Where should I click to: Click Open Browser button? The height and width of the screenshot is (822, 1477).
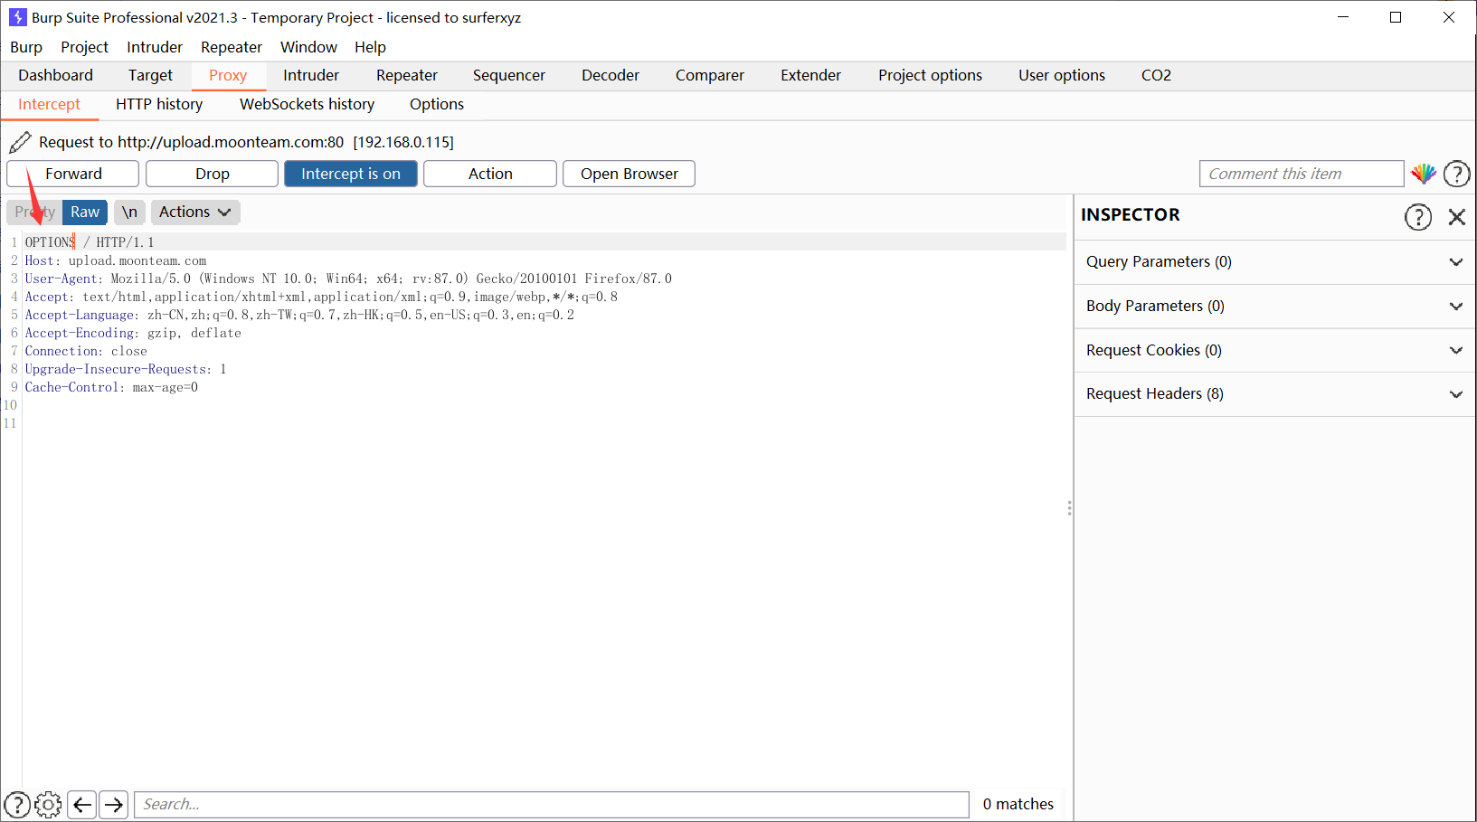630,174
